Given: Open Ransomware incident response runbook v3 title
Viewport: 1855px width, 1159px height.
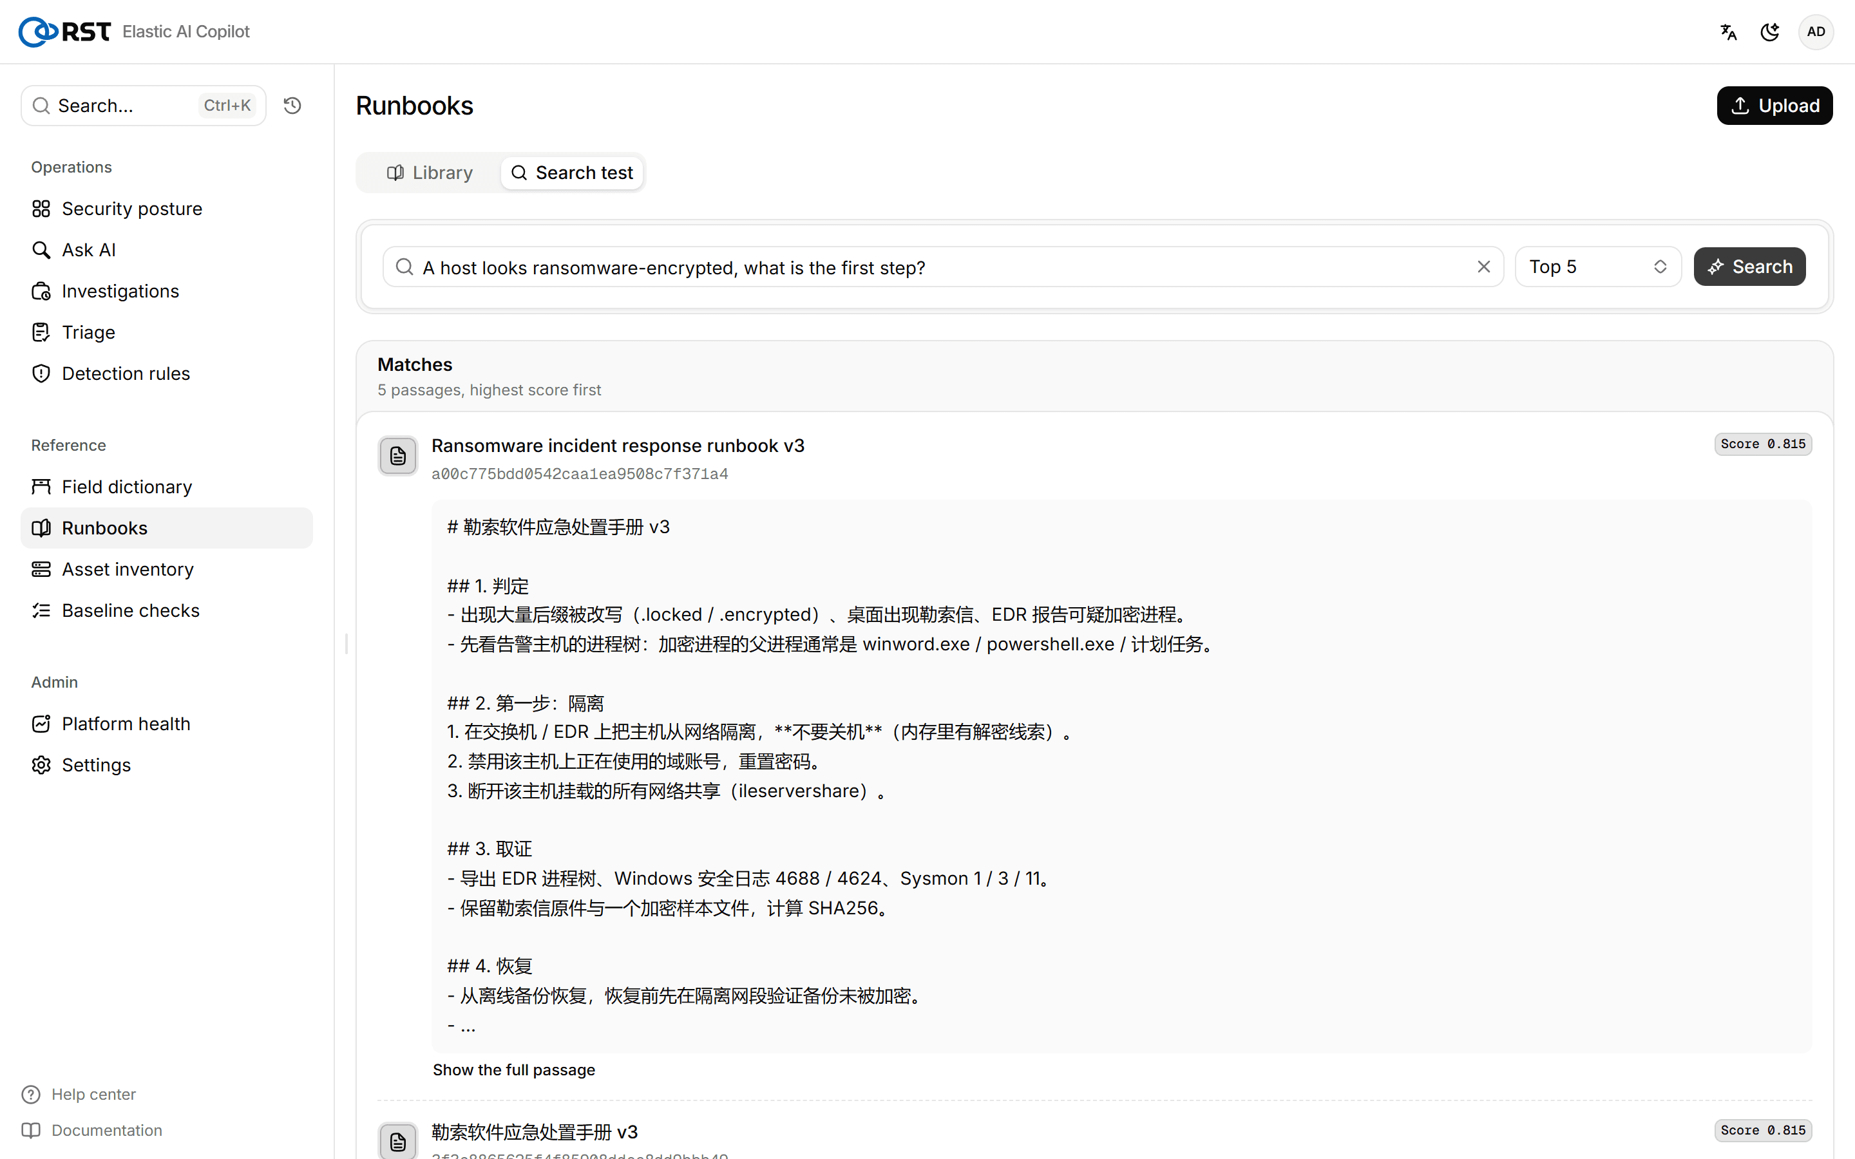Looking at the screenshot, I should tap(618, 446).
